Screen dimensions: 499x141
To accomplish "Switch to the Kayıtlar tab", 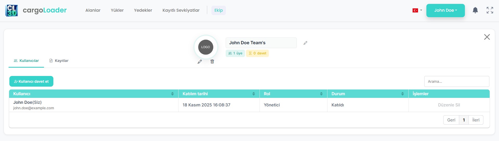I will (59, 61).
